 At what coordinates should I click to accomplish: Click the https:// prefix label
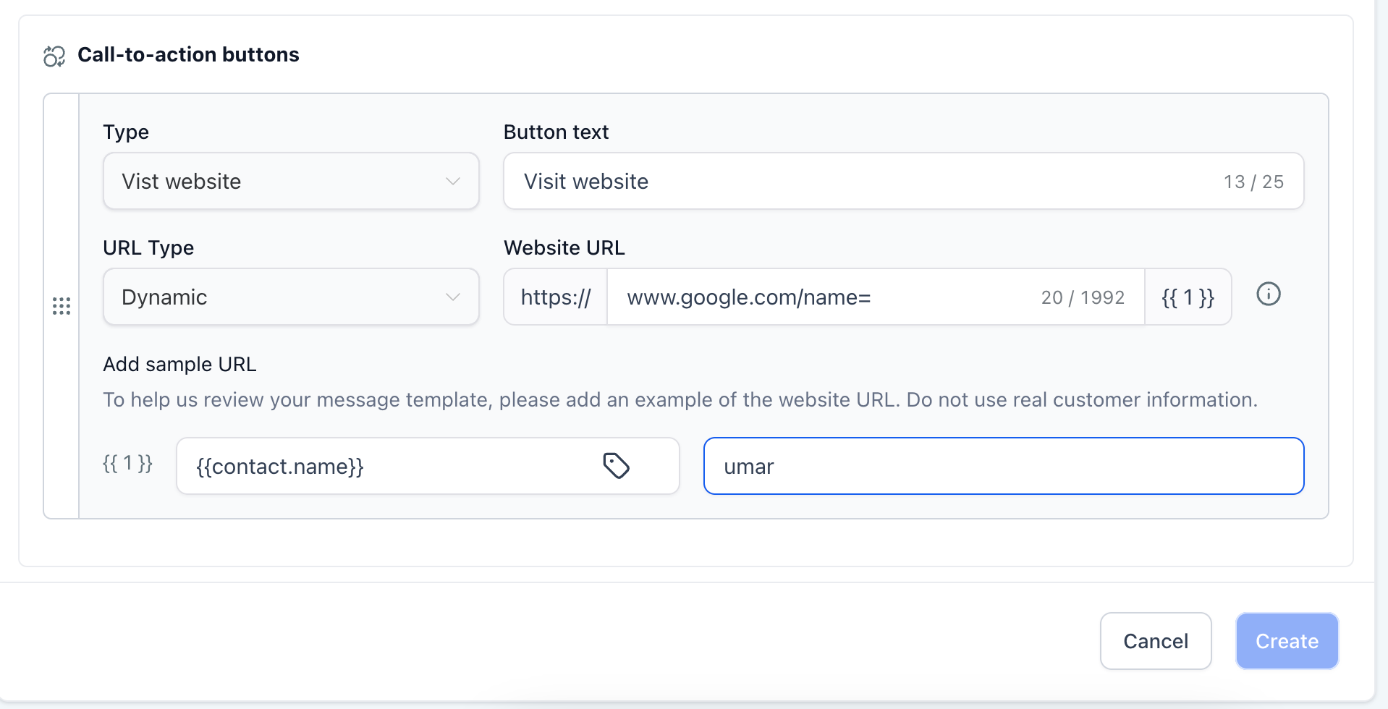click(x=556, y=297)
